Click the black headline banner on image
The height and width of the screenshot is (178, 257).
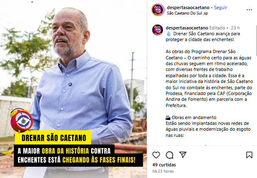[x=78, y=156]
